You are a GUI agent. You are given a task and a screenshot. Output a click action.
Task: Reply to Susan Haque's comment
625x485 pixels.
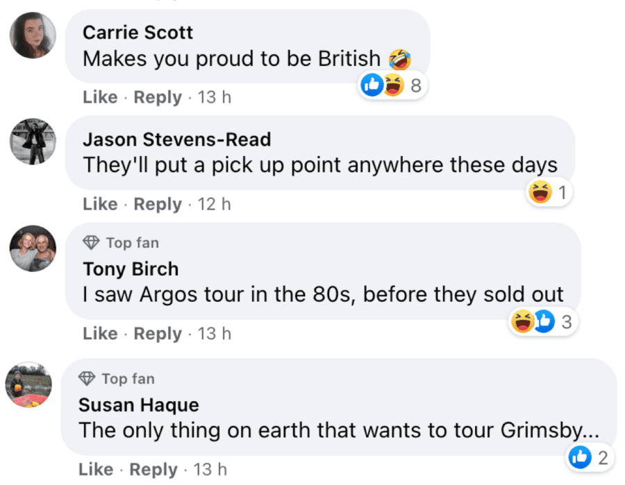[153, 469]
